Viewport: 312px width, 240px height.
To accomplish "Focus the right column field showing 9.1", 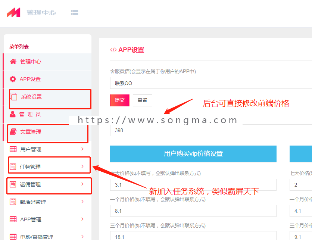I will pos(301,236).
